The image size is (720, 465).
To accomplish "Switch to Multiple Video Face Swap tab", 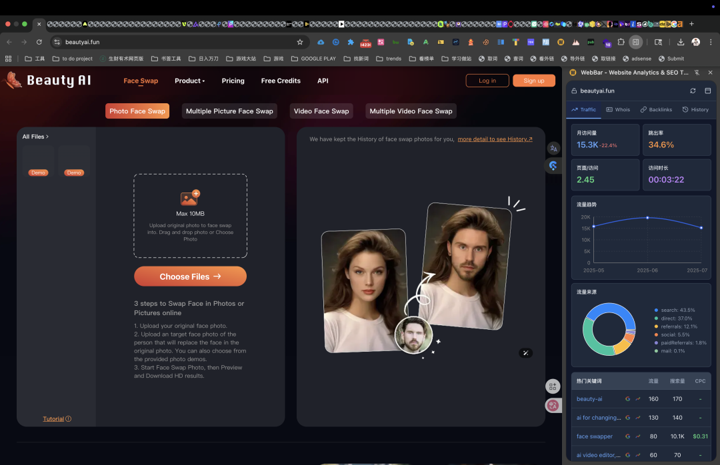I will pyautogui.click(x=411, y=111).
